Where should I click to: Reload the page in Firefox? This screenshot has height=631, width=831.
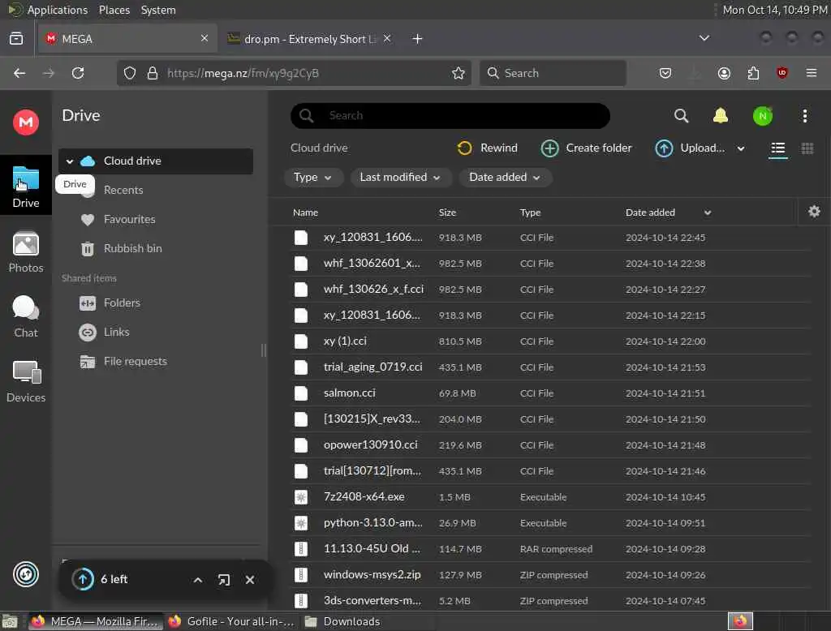coord(78,73)
